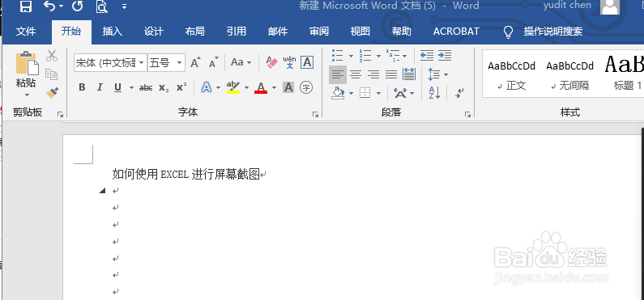Open the 文件 tab
The image size is (644, 300).
[26, 32]
